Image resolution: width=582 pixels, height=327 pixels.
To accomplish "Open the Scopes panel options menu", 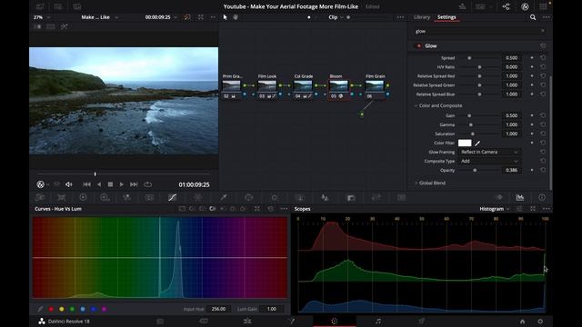I will pyautogui.click(x=547, y=209).
